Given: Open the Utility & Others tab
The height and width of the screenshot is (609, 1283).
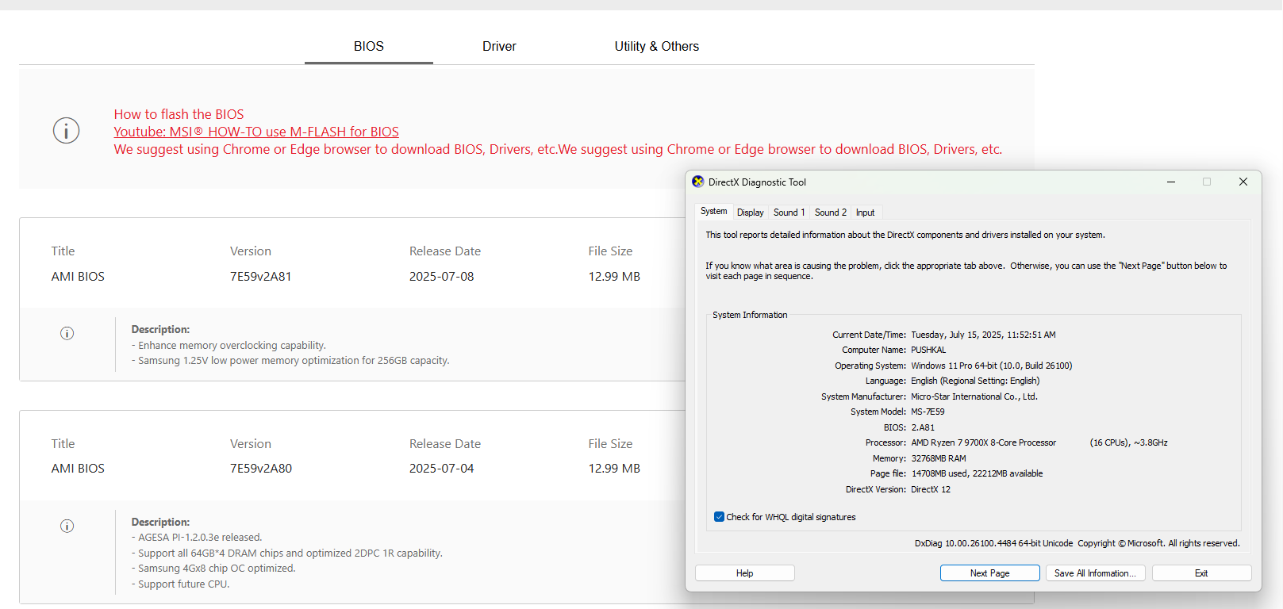Looking at the screenshot, I should pyautogui.click(x=656, y=47).
